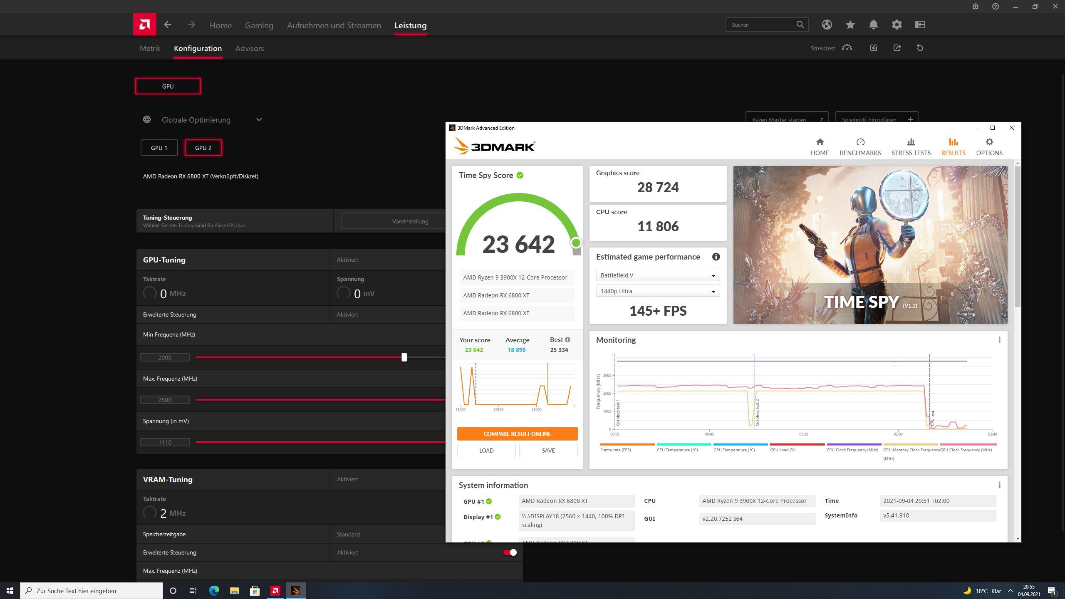Select 3DMark RESULTS tab

click(953, 147)
